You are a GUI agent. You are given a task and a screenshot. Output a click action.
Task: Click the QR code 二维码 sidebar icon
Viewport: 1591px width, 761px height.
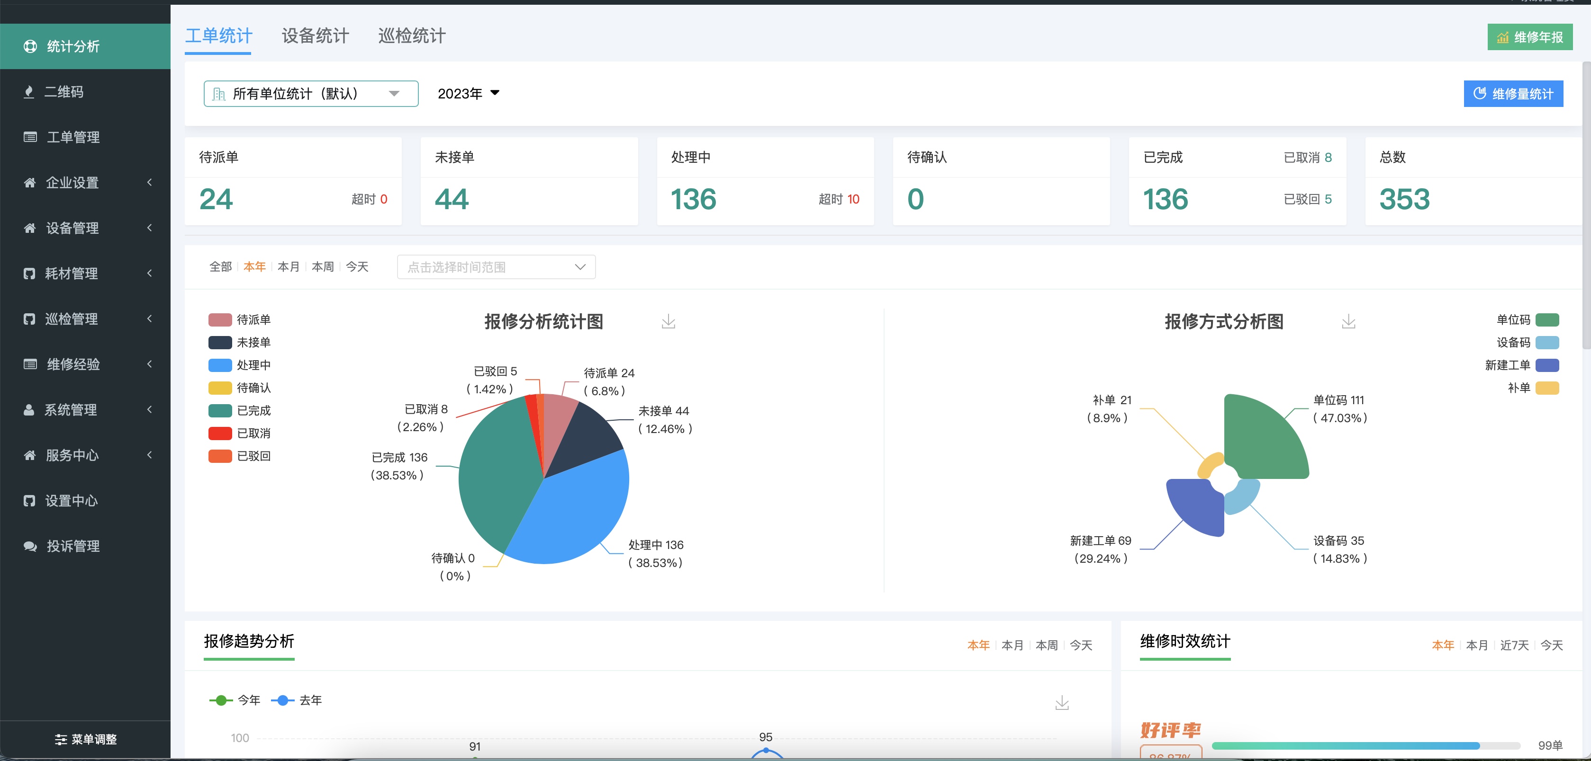[28, 92]
